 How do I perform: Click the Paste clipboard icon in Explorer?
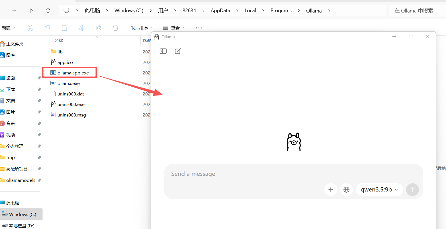pos(64,28)
